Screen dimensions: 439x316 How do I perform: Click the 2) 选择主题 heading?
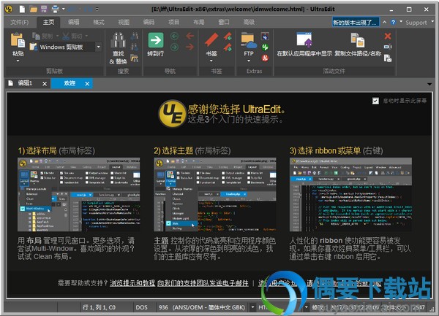point(192,151)
